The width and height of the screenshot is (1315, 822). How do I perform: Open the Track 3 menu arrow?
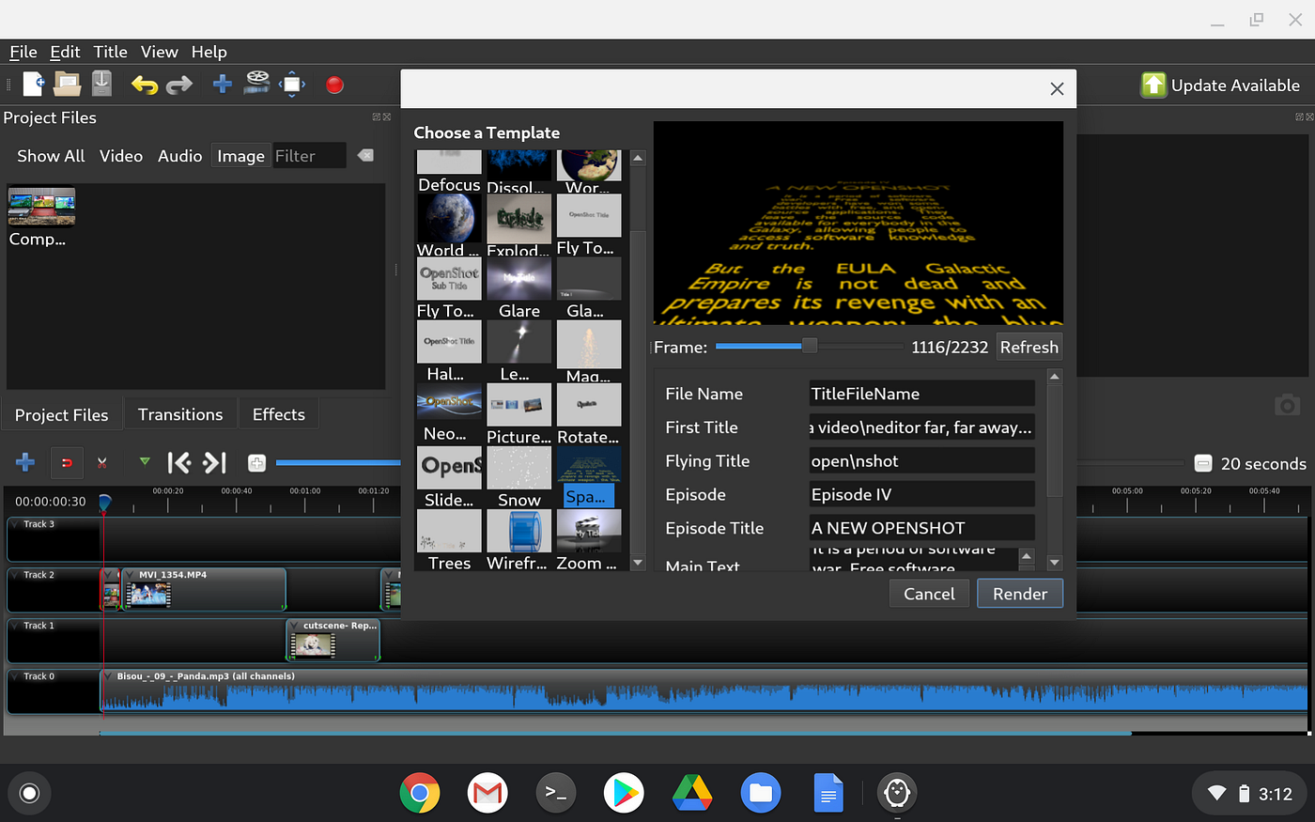[16, 524]
